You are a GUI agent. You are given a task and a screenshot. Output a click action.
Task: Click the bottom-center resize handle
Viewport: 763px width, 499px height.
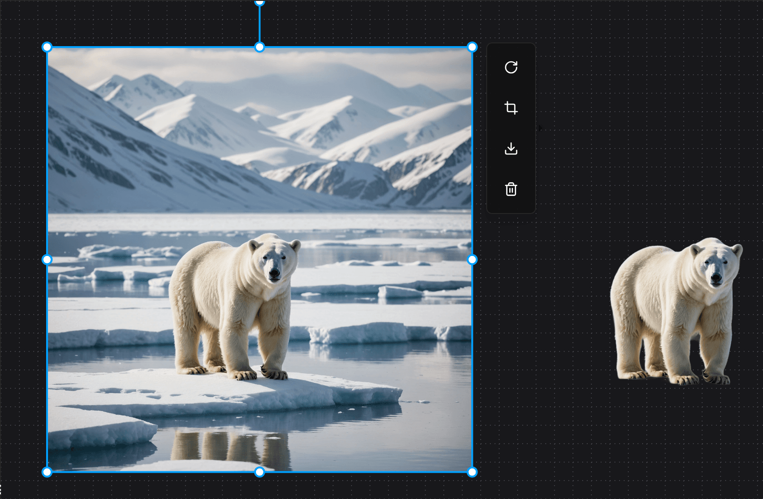[259, 472]
